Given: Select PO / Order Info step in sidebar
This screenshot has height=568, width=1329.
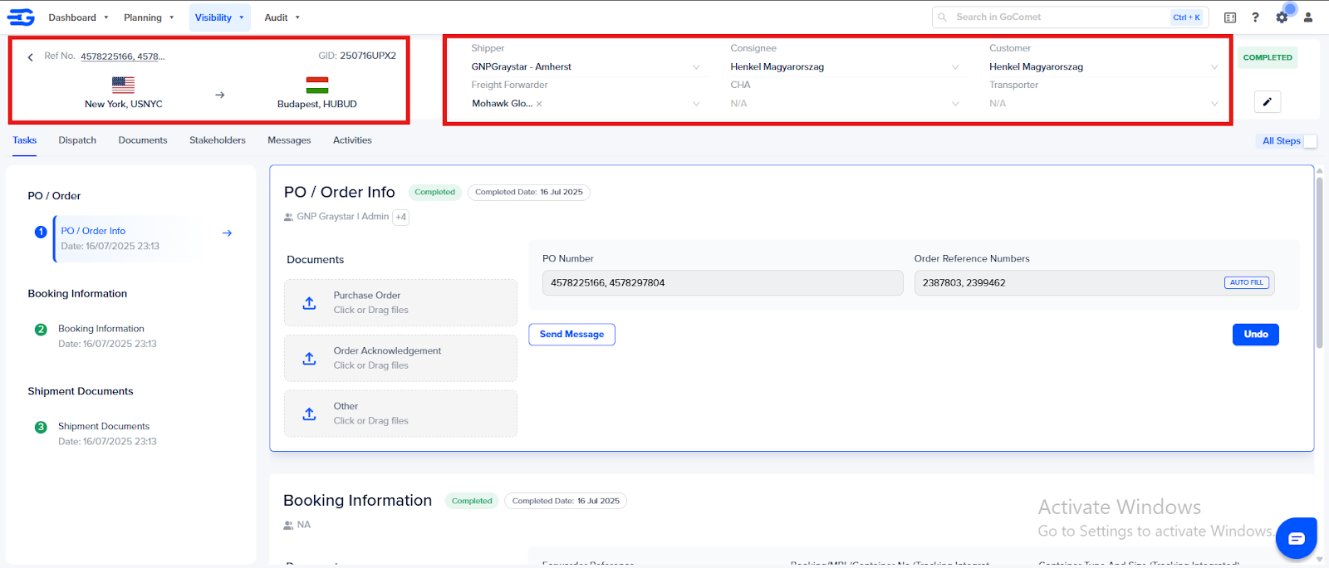Looking at the screenshot, I should click(127, 239).
